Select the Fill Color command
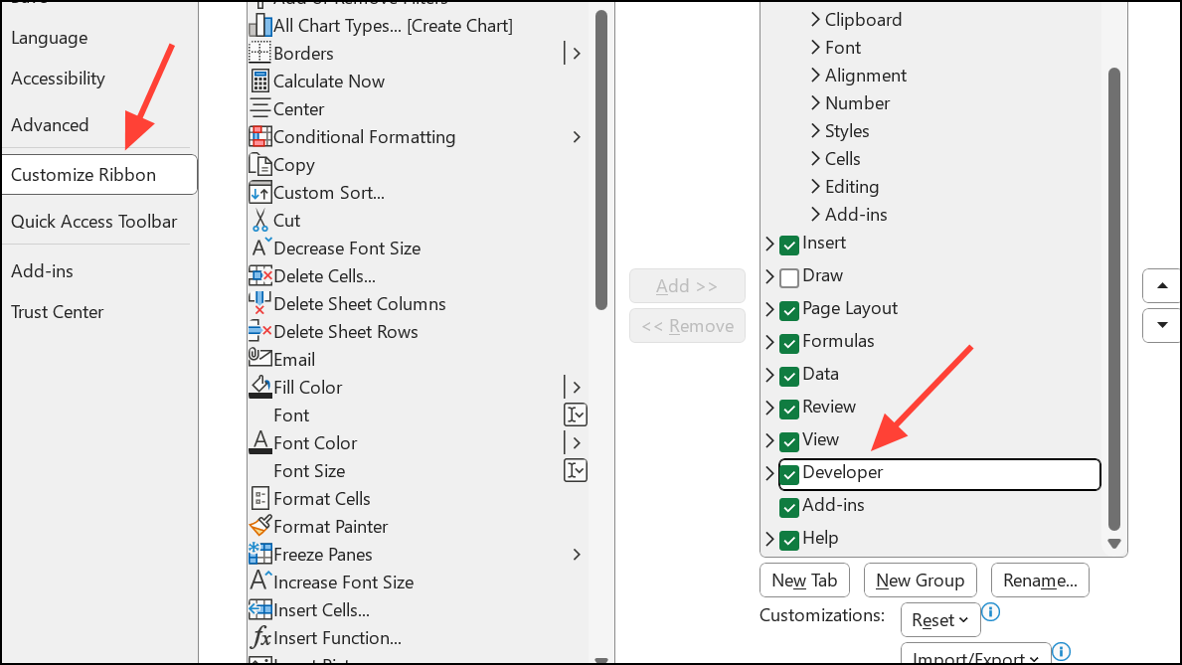Viewport: 1182px width, 665px height. point(306,387)
